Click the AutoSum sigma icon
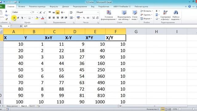Screen dimensions: 197x111 click(157, 11)
